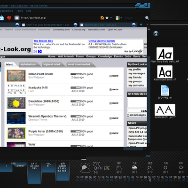Image resolution: width=188 pixels, height=188 pixels.
Task: Click Add Artwork in site navigation
Action: click(x=66, y=56)
